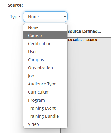This screenshot has width=111, height=133.
Task: Open the Type dropdown showing None
Action: click(45, 16)
